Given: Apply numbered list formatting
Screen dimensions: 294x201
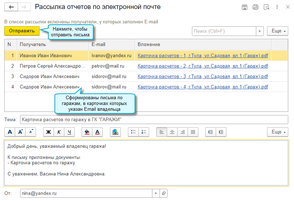Looking at the screenshot, I should pyautogui.click(x=144, y=132).
